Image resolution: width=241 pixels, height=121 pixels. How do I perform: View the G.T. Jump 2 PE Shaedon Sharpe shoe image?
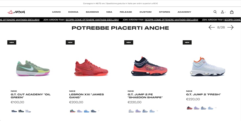[x=149, y=66]
